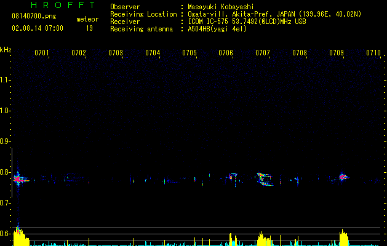Click the HROFFT title text
This screenshot has width=387, height=246.
point(63,5)
